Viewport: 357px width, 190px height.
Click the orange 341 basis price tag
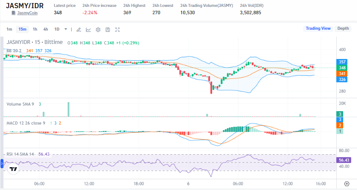[x=342, y=74]
